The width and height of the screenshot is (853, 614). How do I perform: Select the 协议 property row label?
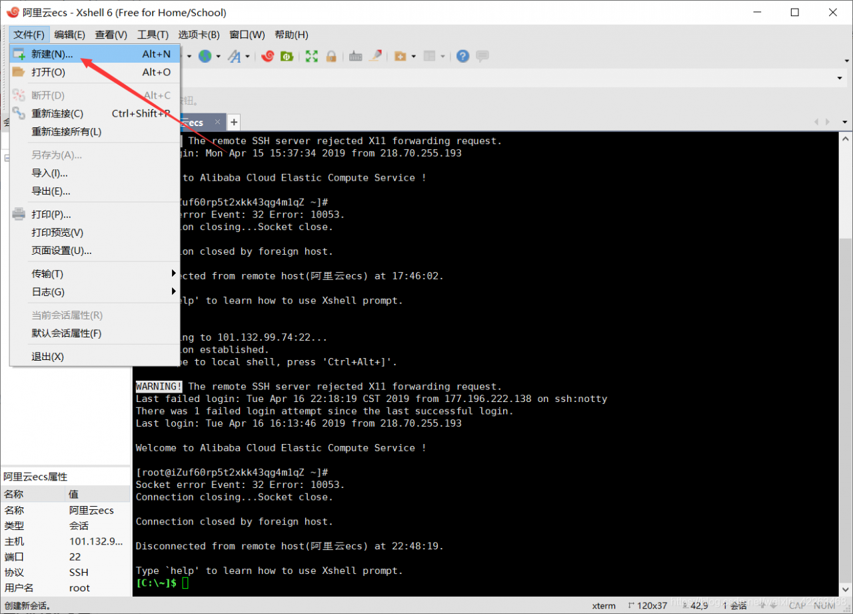click(x=15, y=572)
